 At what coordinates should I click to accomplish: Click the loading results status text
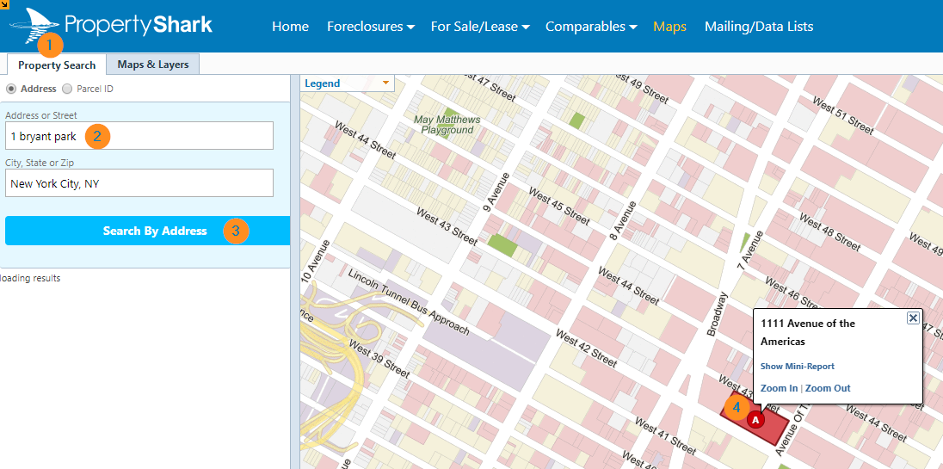point(30,278)
